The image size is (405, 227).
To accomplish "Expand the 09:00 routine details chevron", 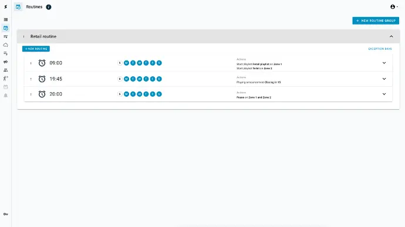I will (x=384, y=63).
